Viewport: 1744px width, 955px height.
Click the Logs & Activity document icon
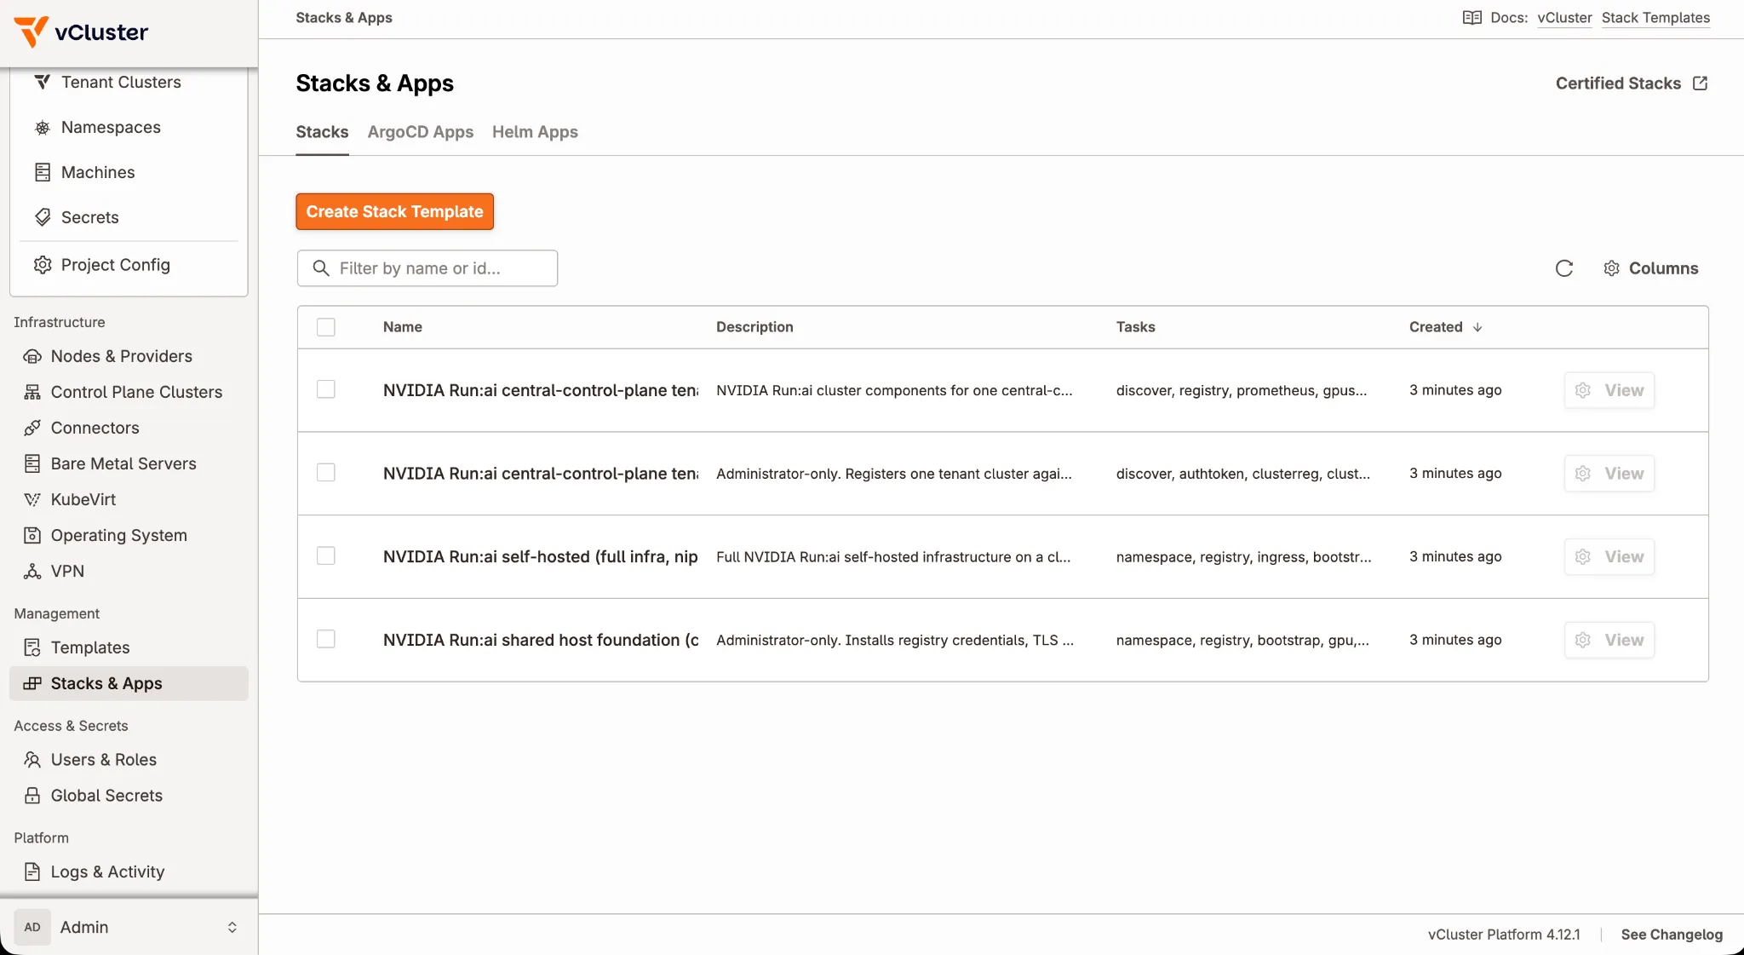[x=32, y=872]
